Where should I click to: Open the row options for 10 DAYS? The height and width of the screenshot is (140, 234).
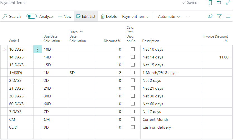(38, 49)
